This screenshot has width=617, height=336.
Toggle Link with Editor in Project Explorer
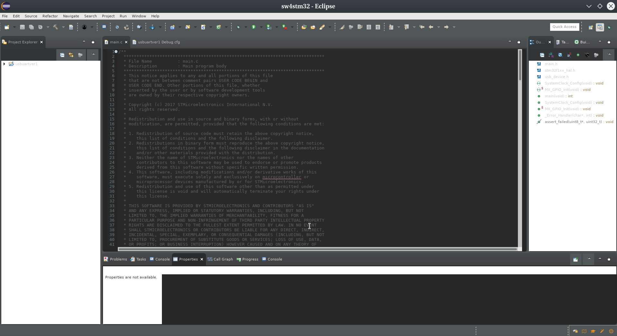(x=71, y=55)
